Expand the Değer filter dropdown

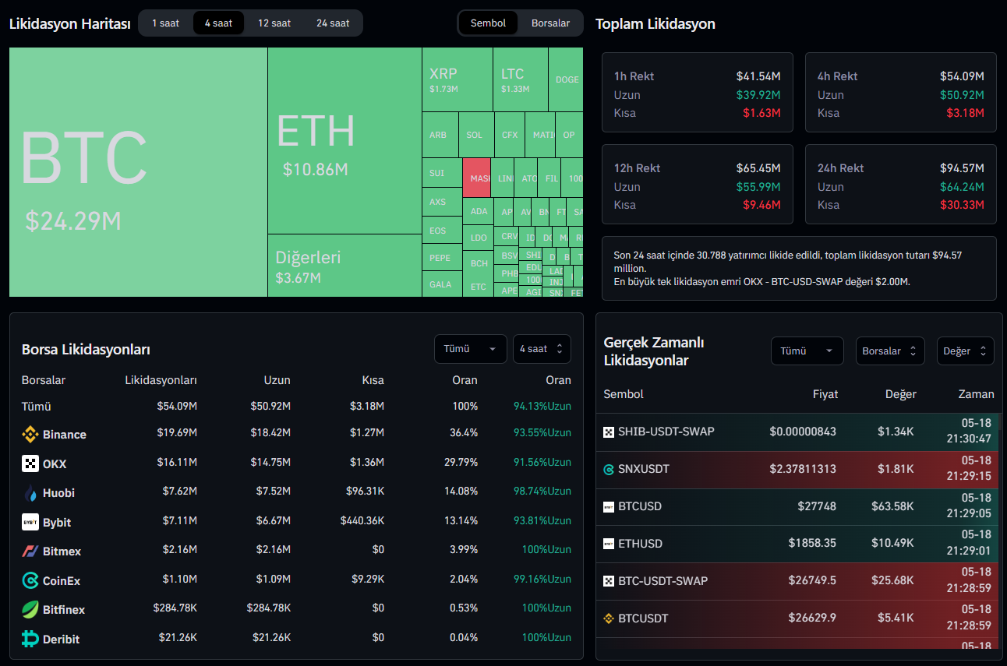click(x=965, y=351)
